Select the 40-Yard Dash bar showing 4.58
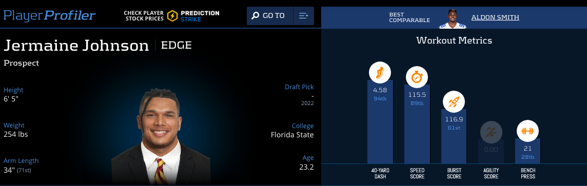This screenshot has height=186, width=587. tap(380, 122)
